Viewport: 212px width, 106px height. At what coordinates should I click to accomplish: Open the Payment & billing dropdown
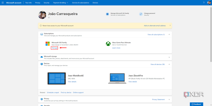61,3
